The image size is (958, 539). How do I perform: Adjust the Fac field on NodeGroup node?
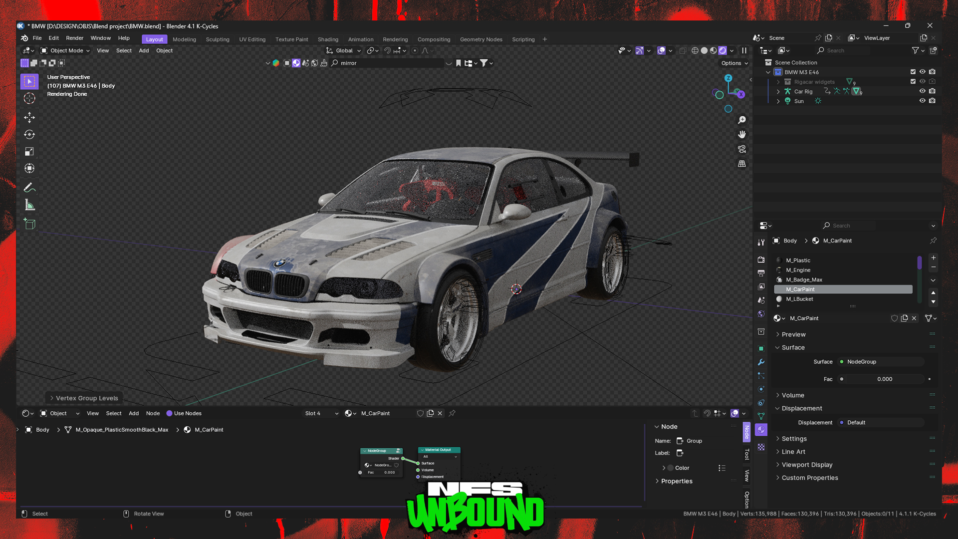point(382,473)
